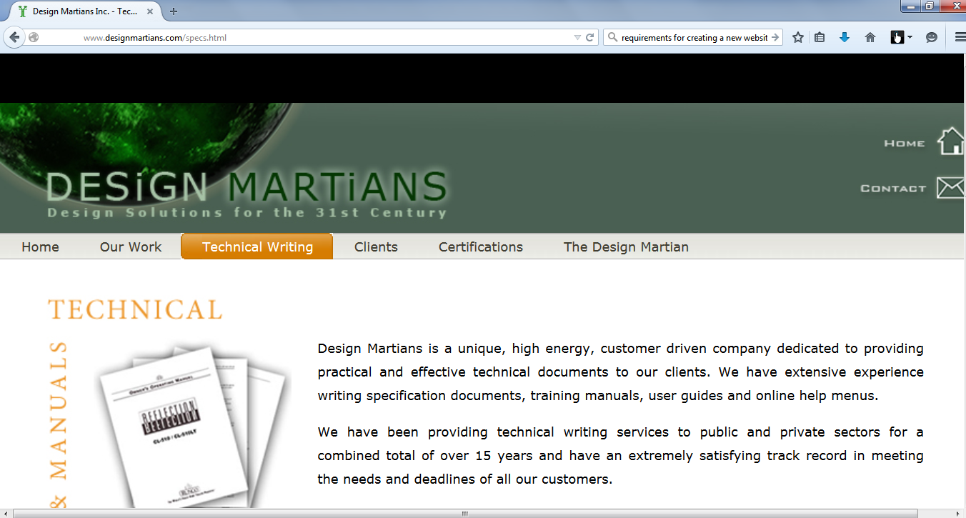The height and width of the screenshot is (518, 966).
Task: Open The Design Martian page
Action: coord(626,247)
